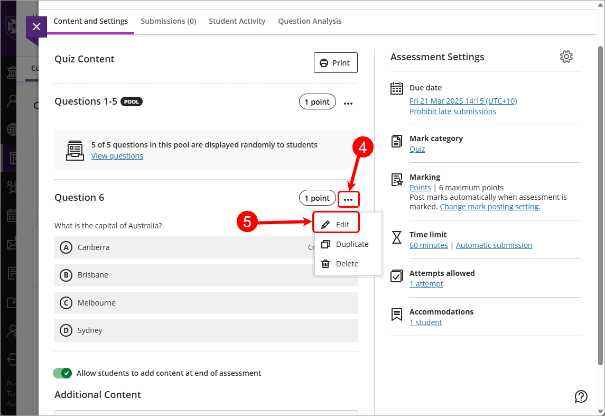Click the Time limit hourglass icon

397,237
